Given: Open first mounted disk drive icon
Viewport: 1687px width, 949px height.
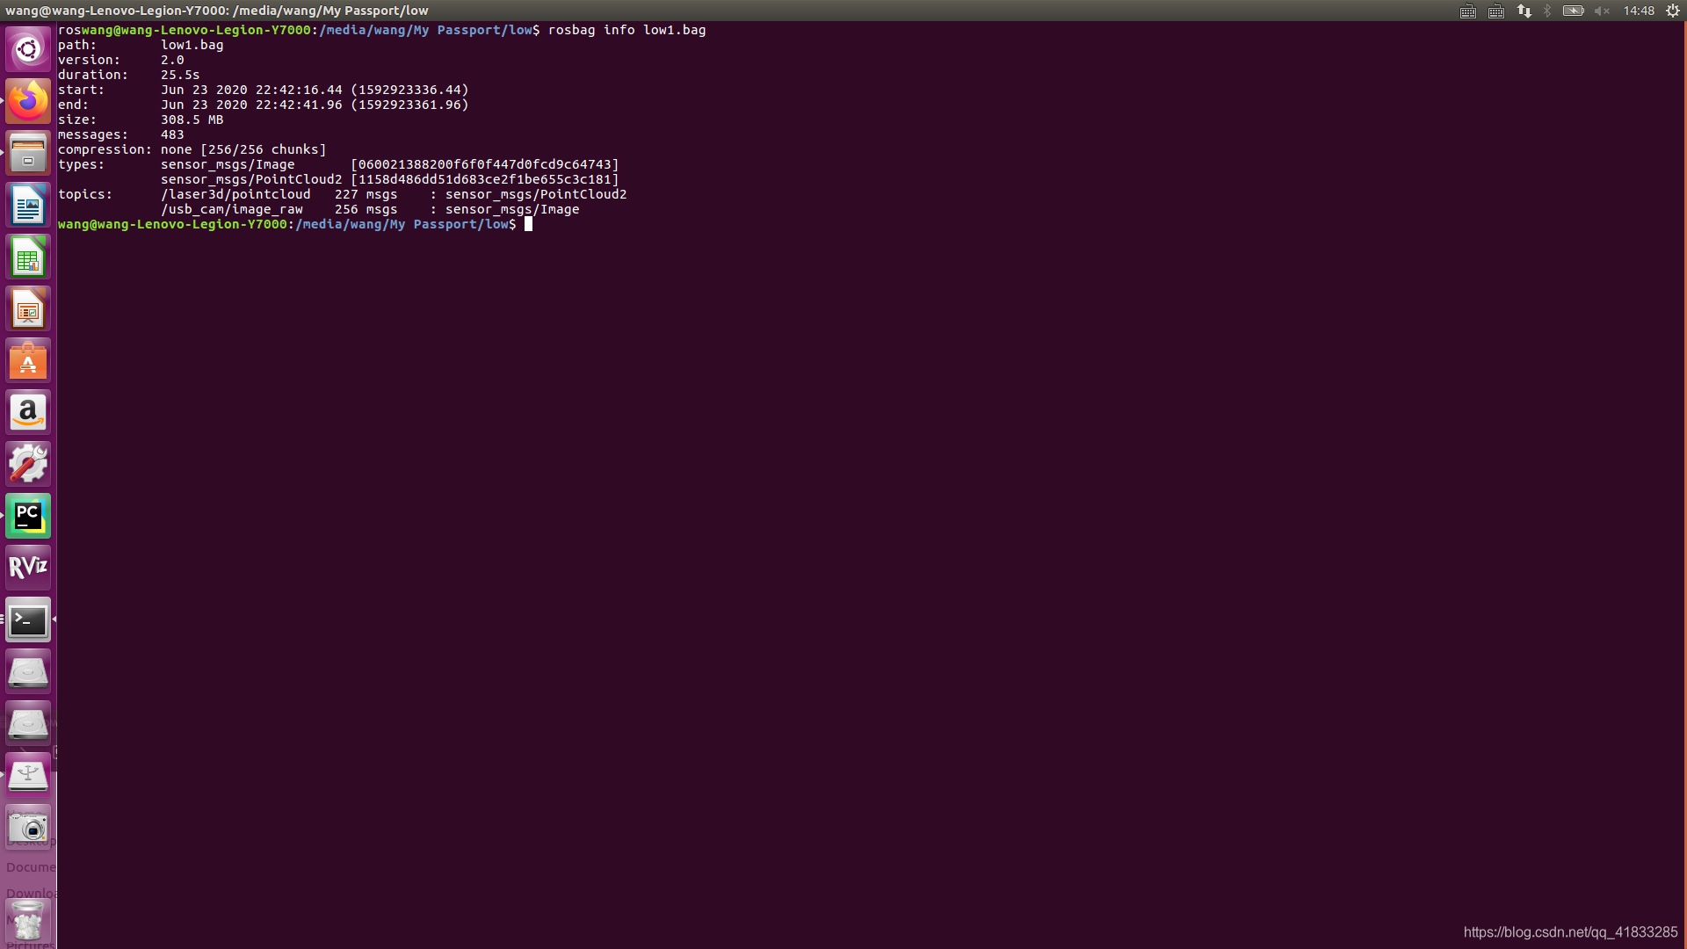Looking at the screenshot, I should [28, 671].
